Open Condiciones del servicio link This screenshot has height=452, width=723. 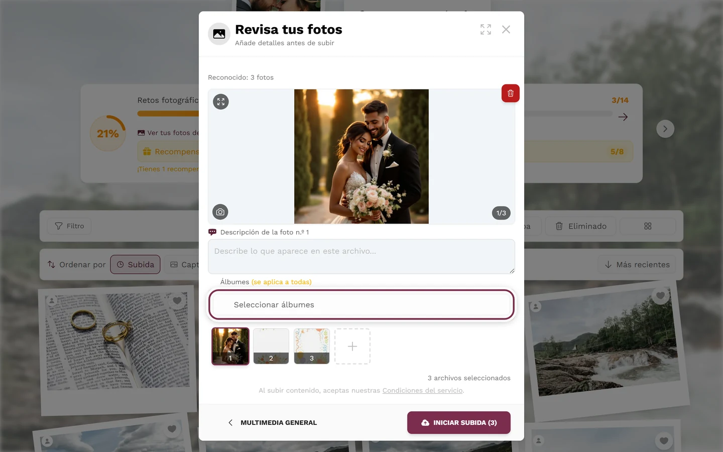click(423, 391)
